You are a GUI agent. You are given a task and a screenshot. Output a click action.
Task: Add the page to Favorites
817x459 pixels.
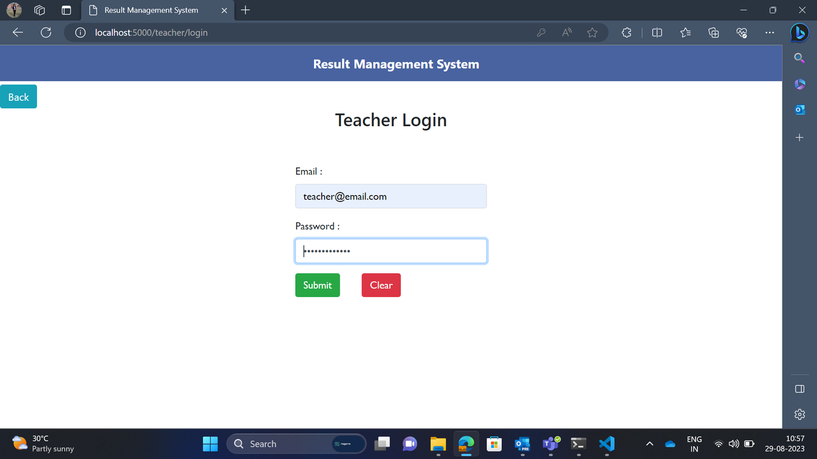point(592,32)
